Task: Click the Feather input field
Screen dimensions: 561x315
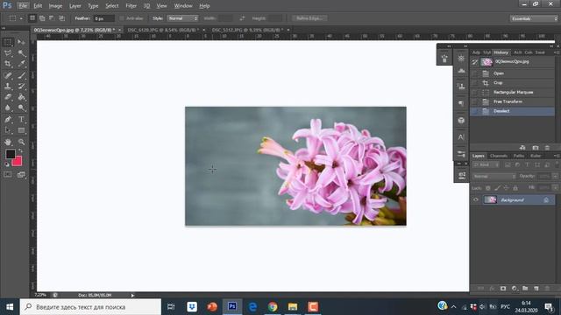Action: click(103, 18)
